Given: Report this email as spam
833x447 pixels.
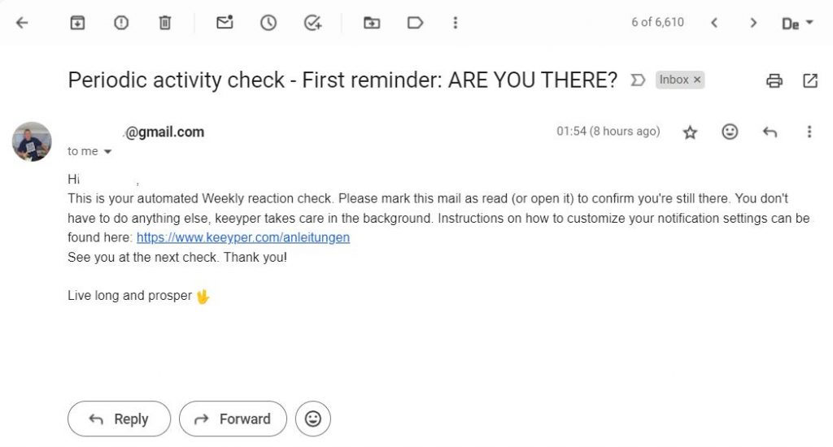Looking at the screenshot, I should [x=121, y=24].
